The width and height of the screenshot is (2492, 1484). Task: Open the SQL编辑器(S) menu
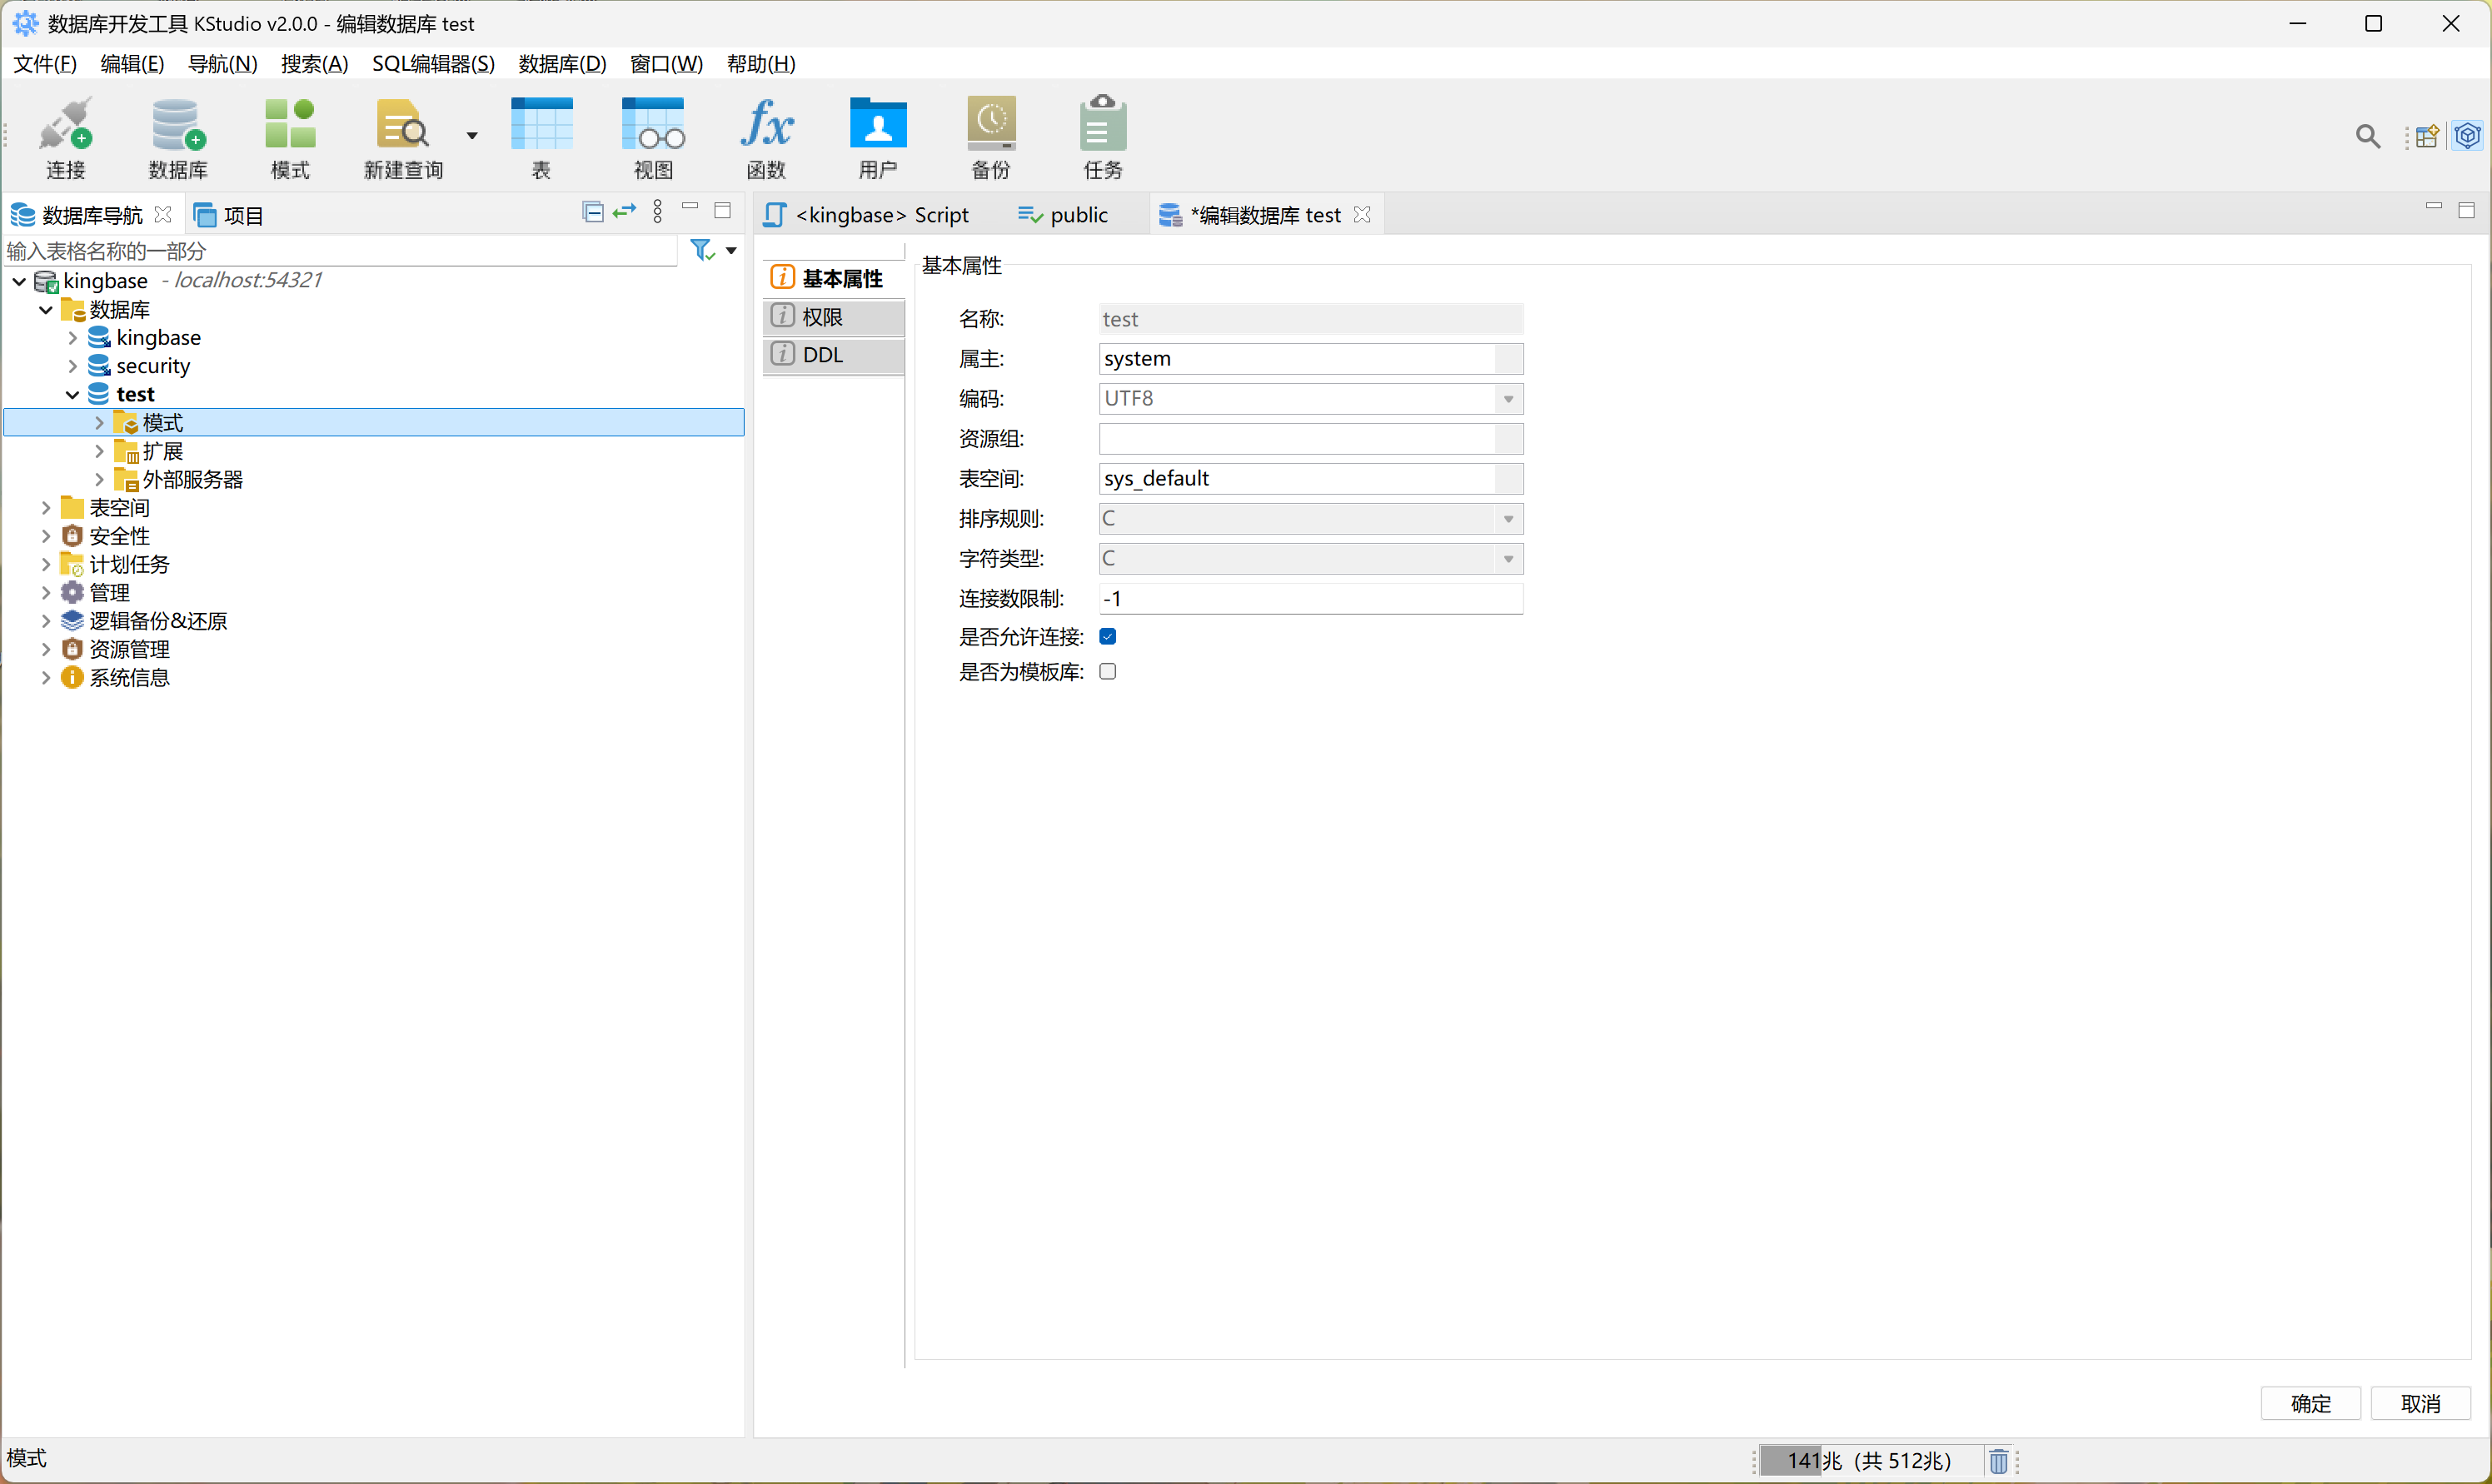pyautogui.click(x=433, y=64)
